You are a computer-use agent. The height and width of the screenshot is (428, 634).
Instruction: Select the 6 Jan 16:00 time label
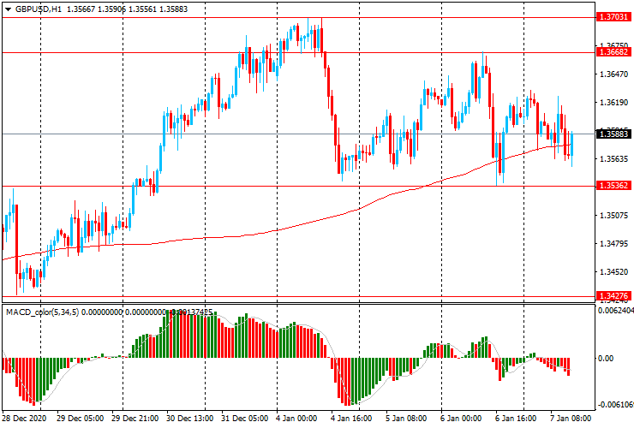(x=516, y=418)
